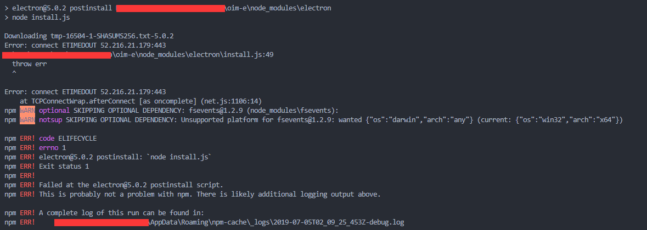The image size is (647, 230).
Task: Click the fsevents@1.2.9 unsupported platform message
Action: 344,120
